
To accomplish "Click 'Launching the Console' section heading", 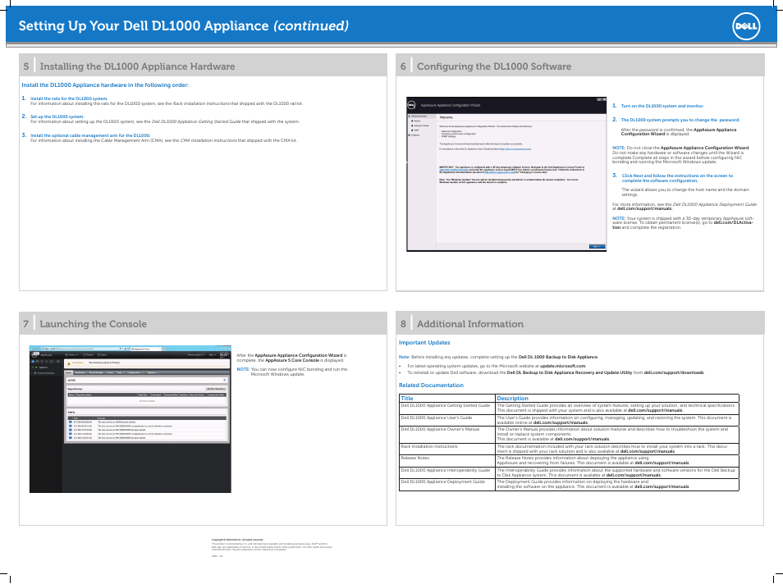I will tap(94, 324).
